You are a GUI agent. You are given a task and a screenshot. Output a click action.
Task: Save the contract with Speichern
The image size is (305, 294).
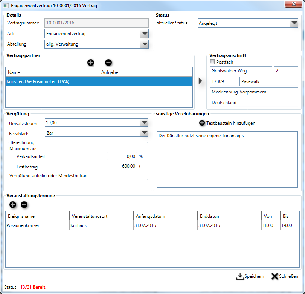pos(250,276)
